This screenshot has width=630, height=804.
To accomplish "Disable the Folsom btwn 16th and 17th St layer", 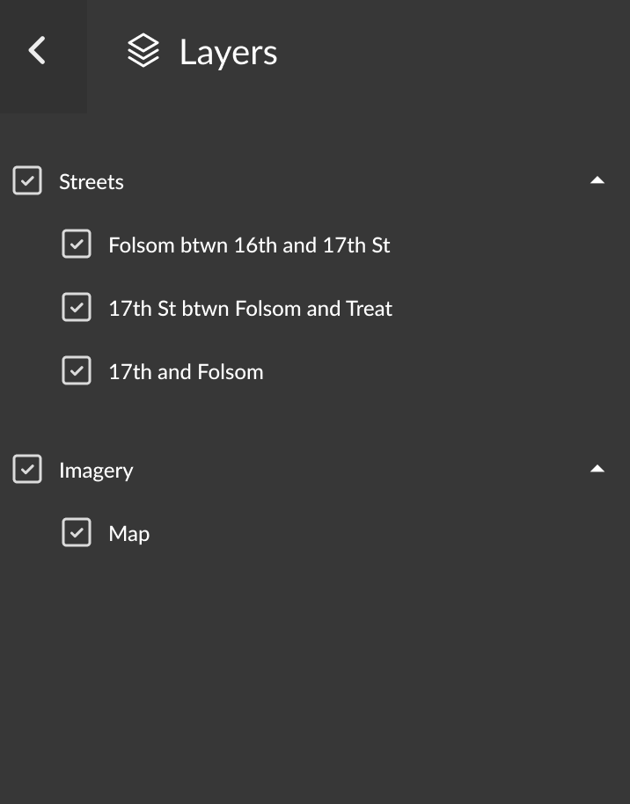I will (77, 244).
